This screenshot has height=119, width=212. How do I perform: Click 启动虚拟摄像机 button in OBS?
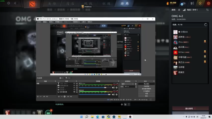pos(147,89)
